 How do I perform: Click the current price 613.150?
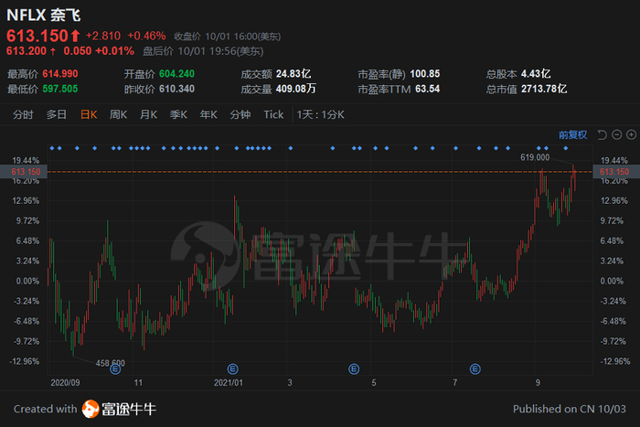[37, 36]
